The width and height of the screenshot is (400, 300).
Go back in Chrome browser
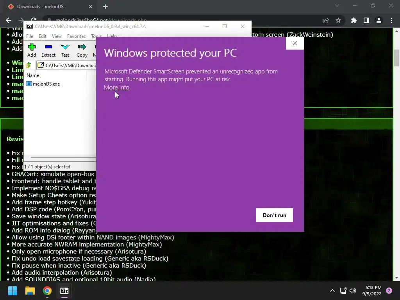(x=9, y=20)
